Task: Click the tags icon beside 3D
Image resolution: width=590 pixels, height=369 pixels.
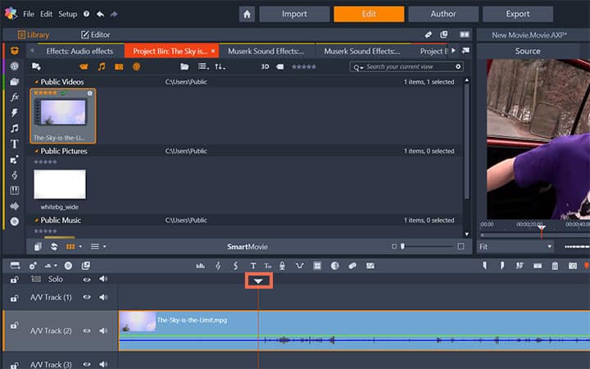Action: coord(279,66)
